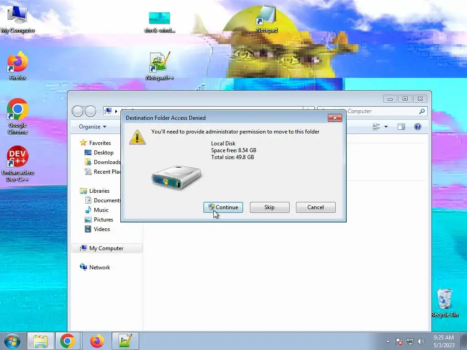Select My Computer in the navigation pane
Screen dimensions: 467x350
click(x=107, y=248)
